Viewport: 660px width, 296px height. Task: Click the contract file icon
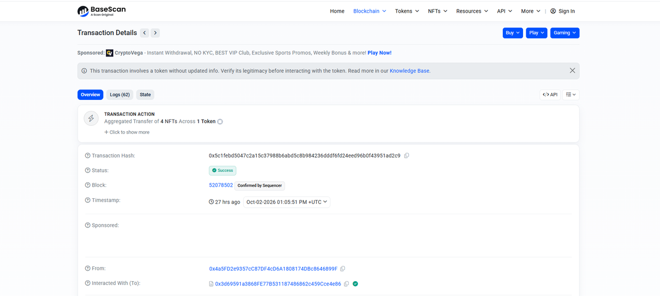pyautogui.click(x=211, y=284)
